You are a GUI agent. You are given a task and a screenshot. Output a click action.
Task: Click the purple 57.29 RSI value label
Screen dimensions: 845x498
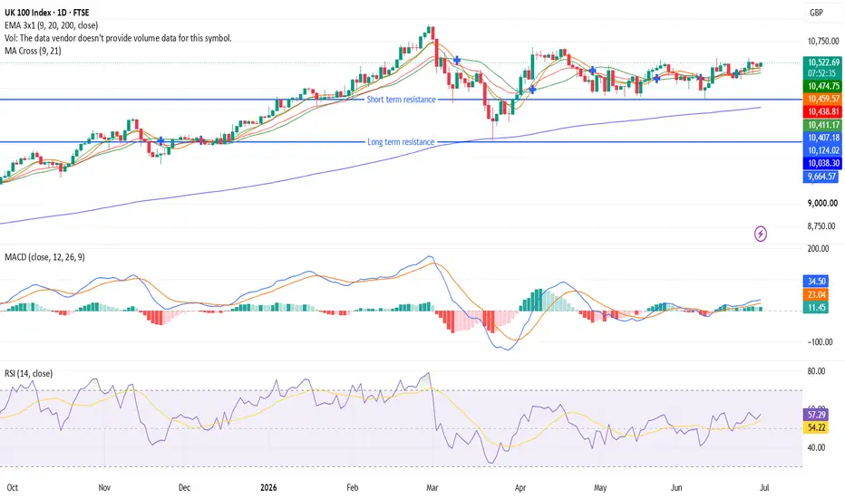coord(816,415)
